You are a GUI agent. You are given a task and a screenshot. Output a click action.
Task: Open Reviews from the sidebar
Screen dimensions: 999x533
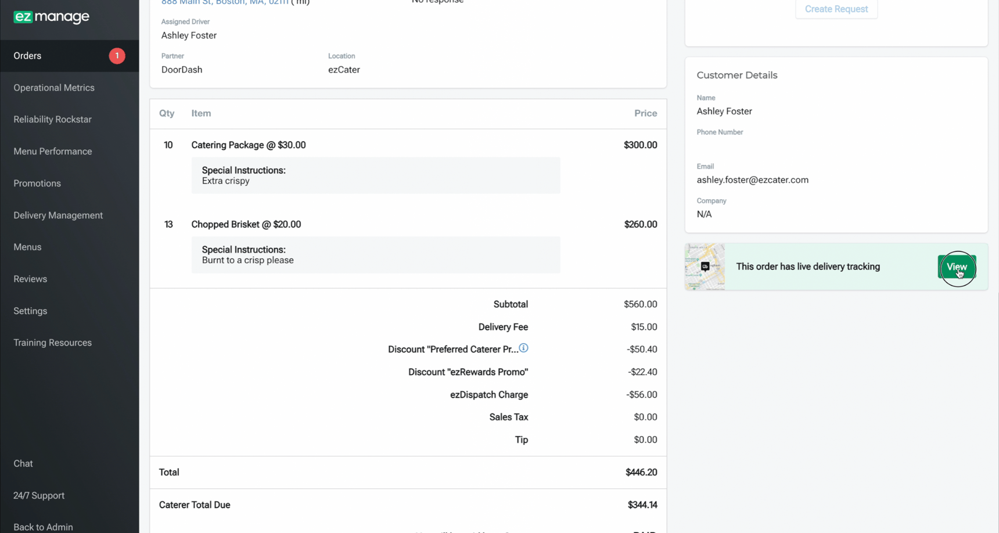click(30, 279)
